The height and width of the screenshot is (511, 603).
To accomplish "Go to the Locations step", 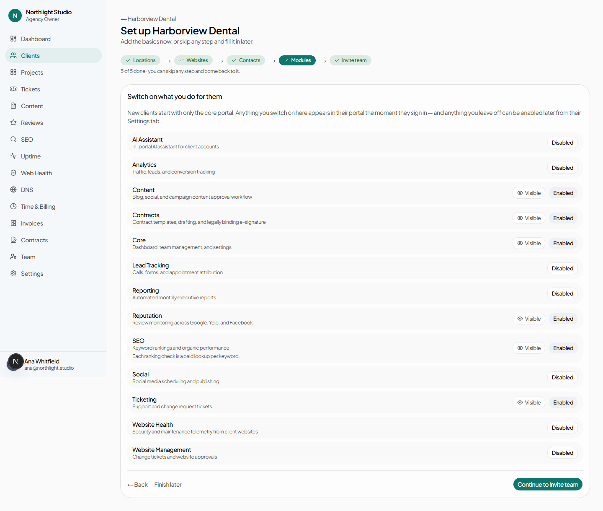I will 141,60.
